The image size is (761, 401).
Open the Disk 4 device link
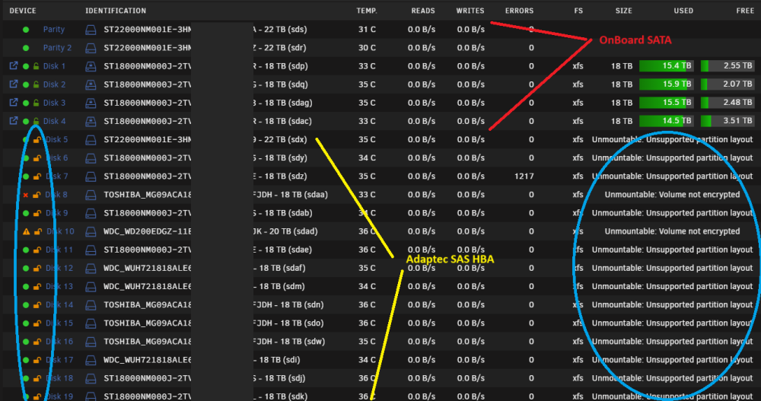click(x=54, y=121)
